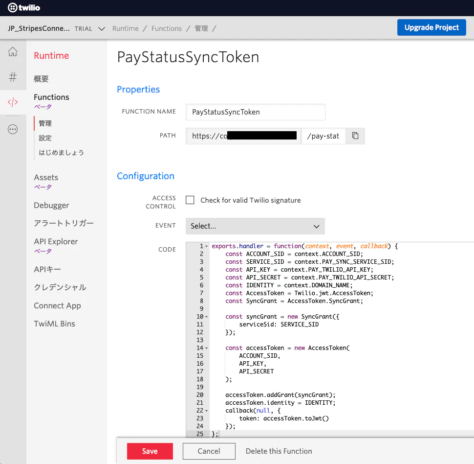Save the function
Viewport: 474px width, 464px height.
point(150,451)
